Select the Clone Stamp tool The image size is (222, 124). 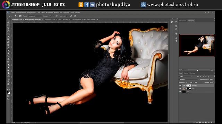click(8, 53)
